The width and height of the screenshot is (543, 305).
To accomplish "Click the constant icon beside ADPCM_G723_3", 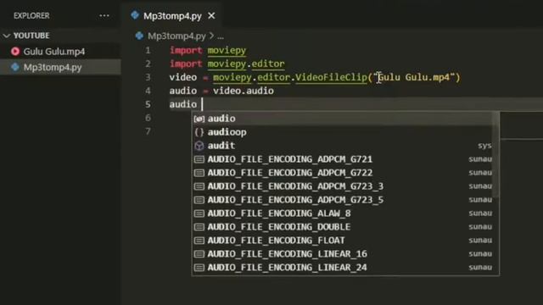I will (199, 186).
